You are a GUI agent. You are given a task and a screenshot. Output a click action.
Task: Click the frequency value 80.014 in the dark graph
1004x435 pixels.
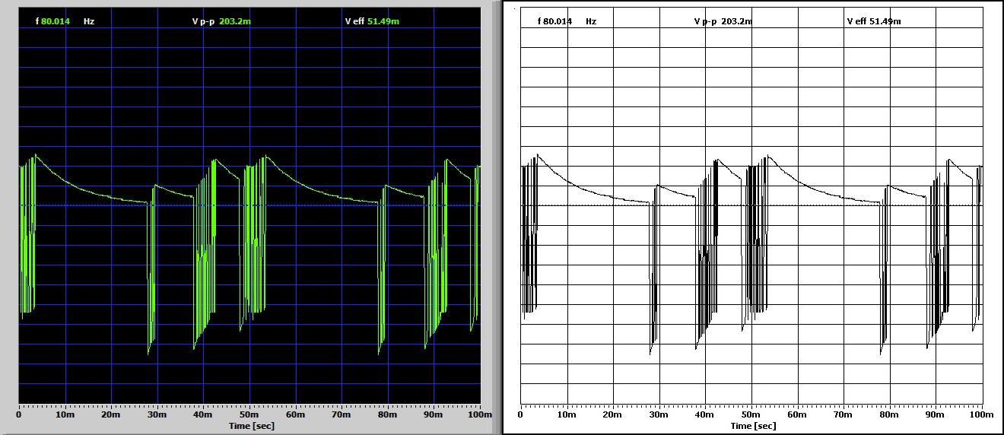click(x=56, y=21)
